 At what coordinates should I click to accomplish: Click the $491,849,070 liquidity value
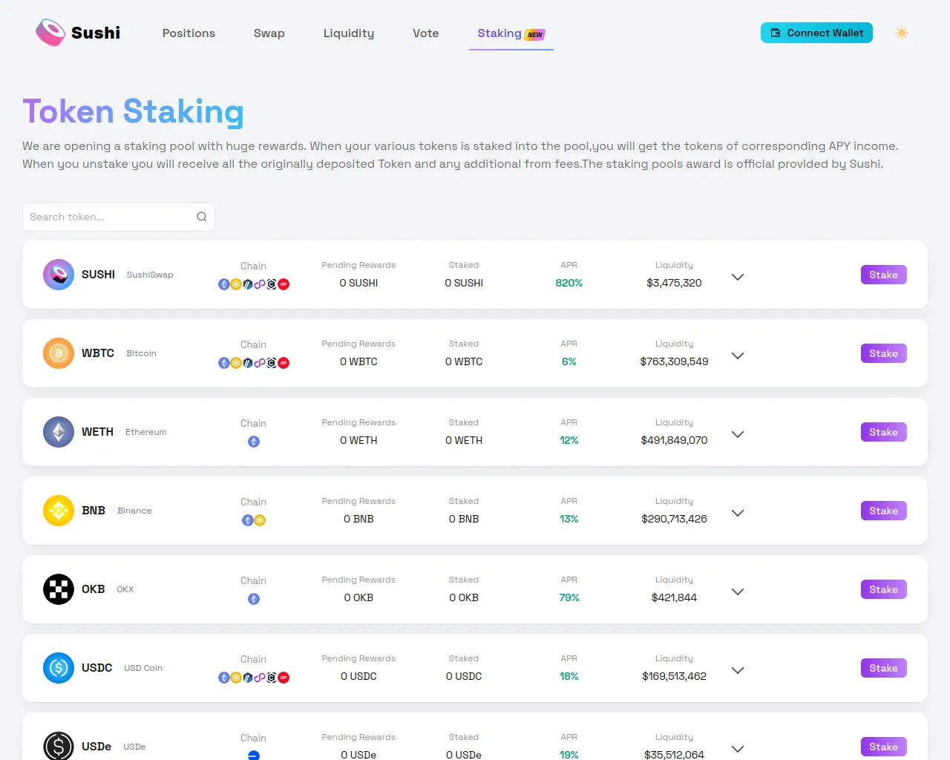[x=674, y=440]
